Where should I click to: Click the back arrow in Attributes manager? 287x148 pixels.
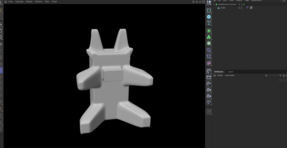point(266,76)
